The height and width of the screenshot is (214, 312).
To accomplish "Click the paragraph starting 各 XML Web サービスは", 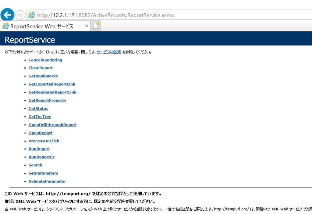I will pos(158,209).
